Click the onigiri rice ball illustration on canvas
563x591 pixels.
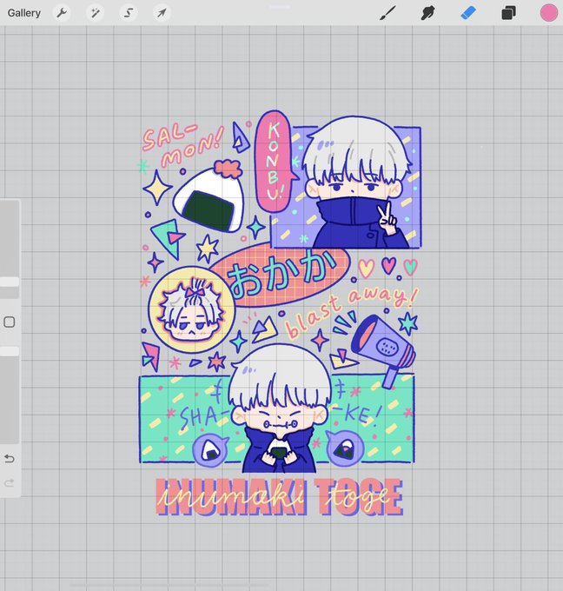tap(209, 198)
